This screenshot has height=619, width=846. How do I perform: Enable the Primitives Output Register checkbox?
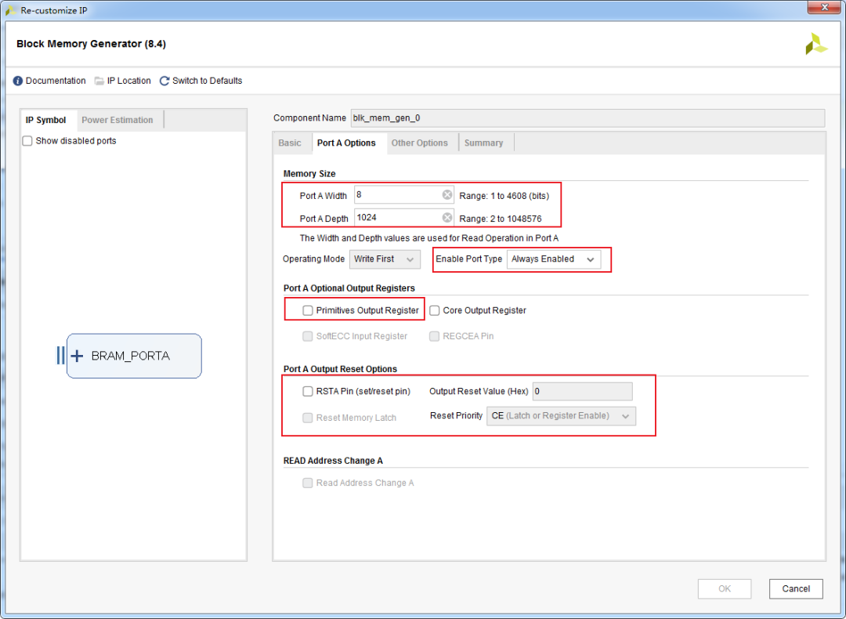pos(308,310)
